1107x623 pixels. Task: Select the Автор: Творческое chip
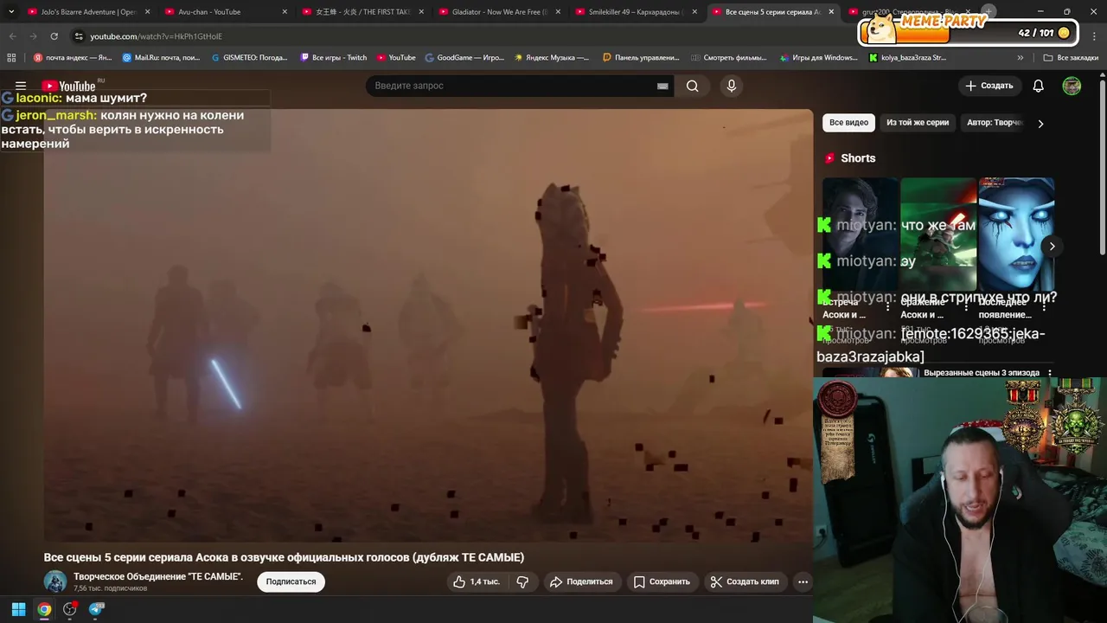995,123
